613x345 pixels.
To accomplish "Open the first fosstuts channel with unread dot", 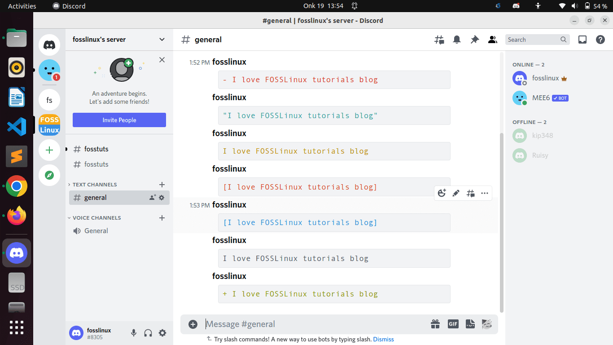I will (119, 149).
